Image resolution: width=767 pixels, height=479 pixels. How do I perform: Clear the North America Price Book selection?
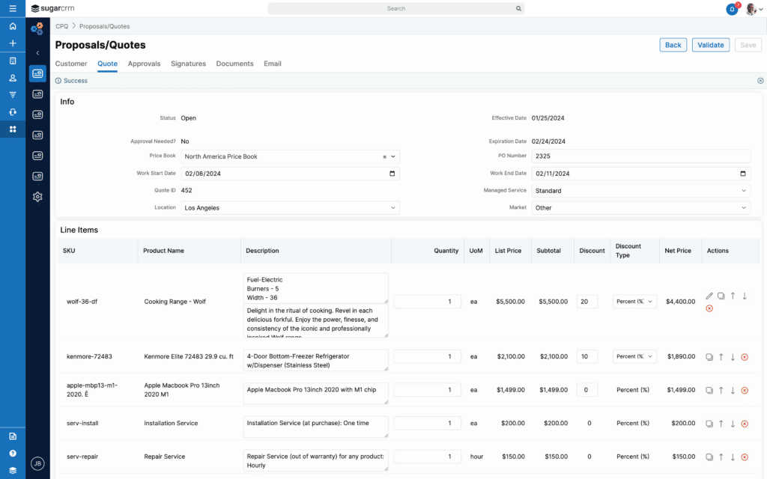tap(384, 157)
